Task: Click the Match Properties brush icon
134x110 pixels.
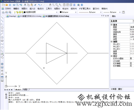Action: click(x=35, y=5)
